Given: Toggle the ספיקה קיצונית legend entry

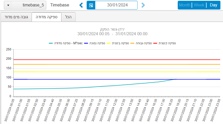Looking at the screenshot, I should coord(164,43).
